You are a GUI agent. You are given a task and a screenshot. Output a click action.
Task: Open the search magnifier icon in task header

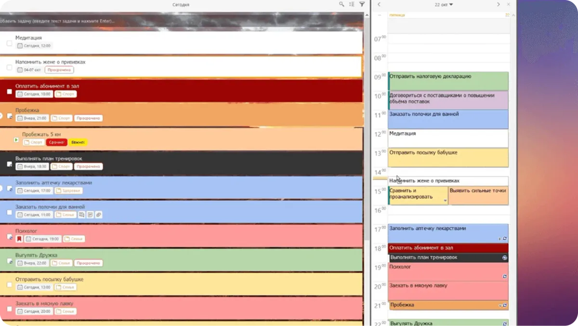[342, 4]
